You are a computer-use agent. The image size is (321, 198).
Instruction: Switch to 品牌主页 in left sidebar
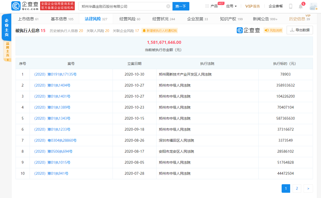7,50
